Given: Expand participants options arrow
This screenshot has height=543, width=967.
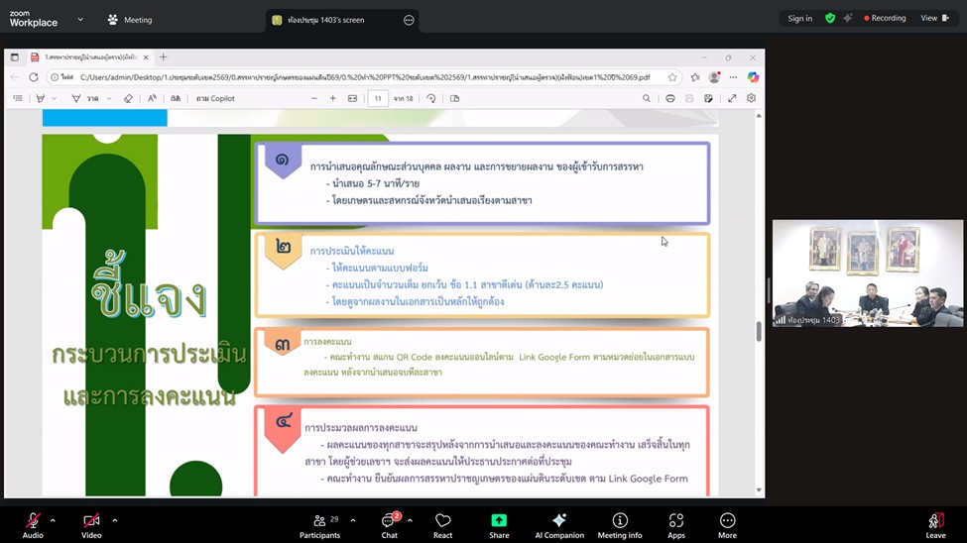Looking at the screenshot, I should [x=353, y=521].
